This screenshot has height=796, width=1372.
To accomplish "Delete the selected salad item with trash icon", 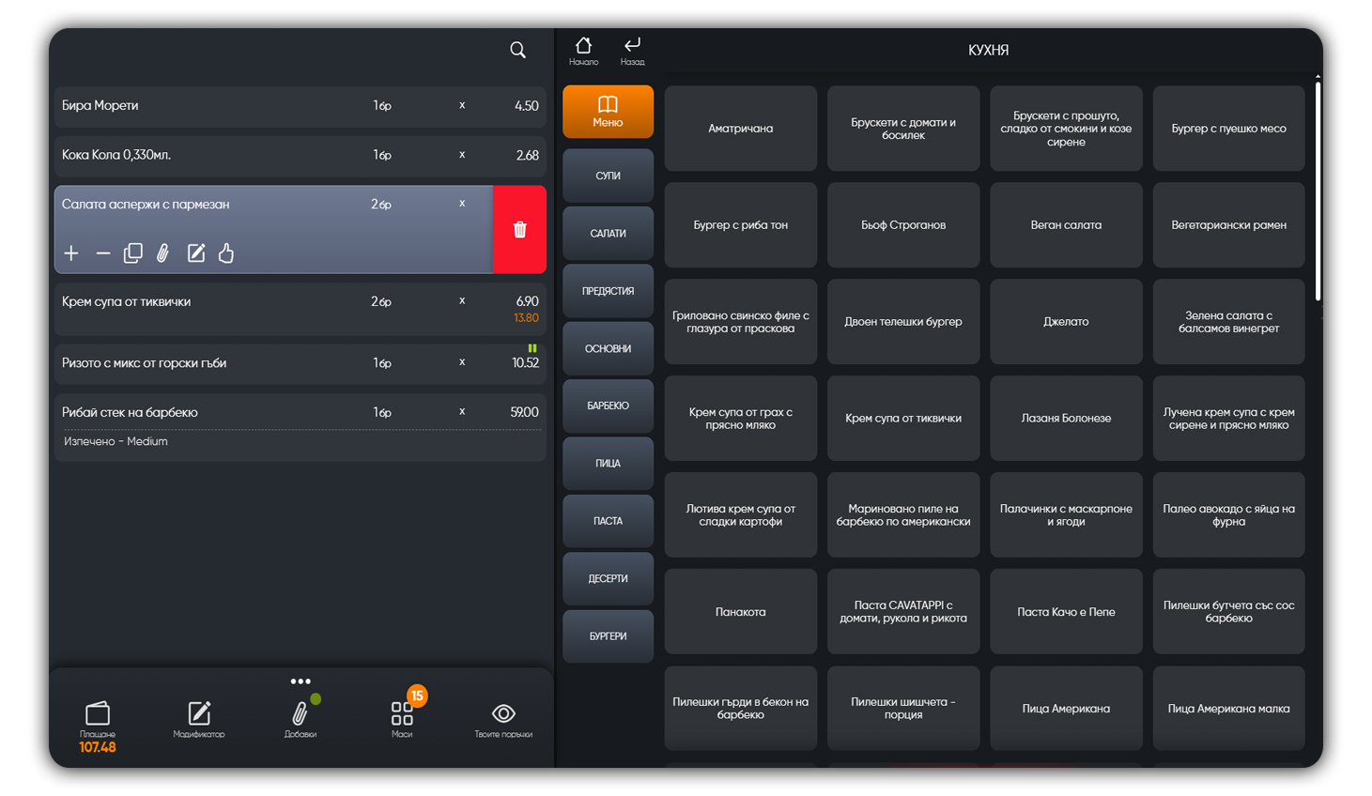I will pos(519,230).
